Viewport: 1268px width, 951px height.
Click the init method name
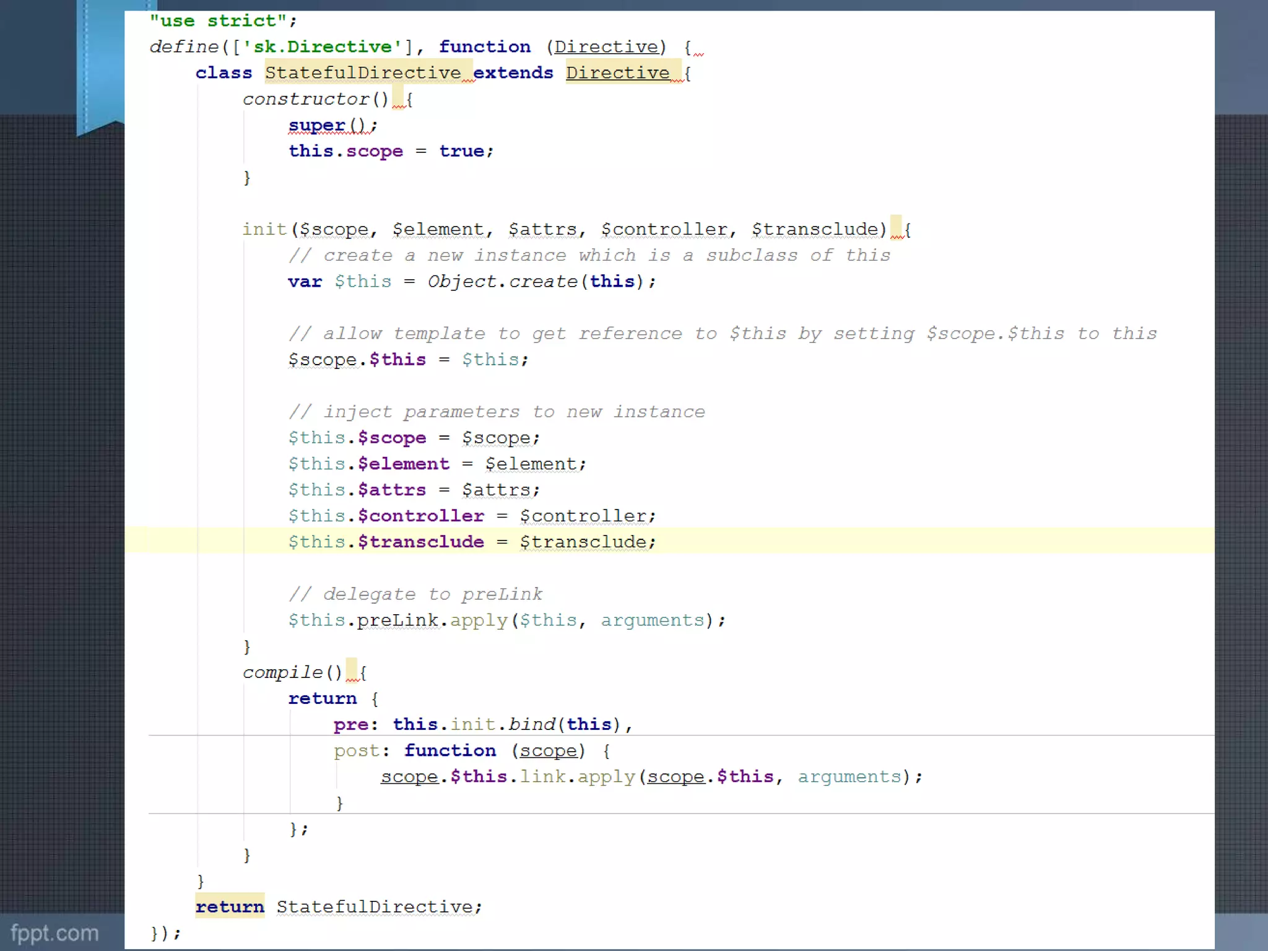pos(264,230)
